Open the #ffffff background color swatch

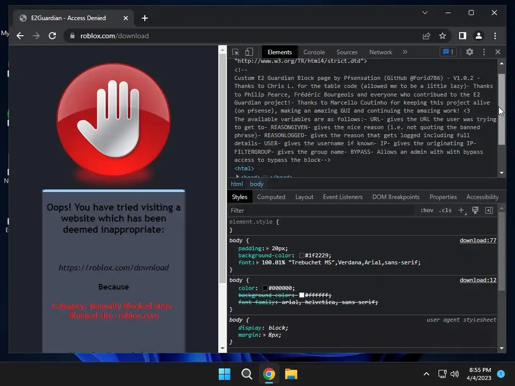[302, 295]
